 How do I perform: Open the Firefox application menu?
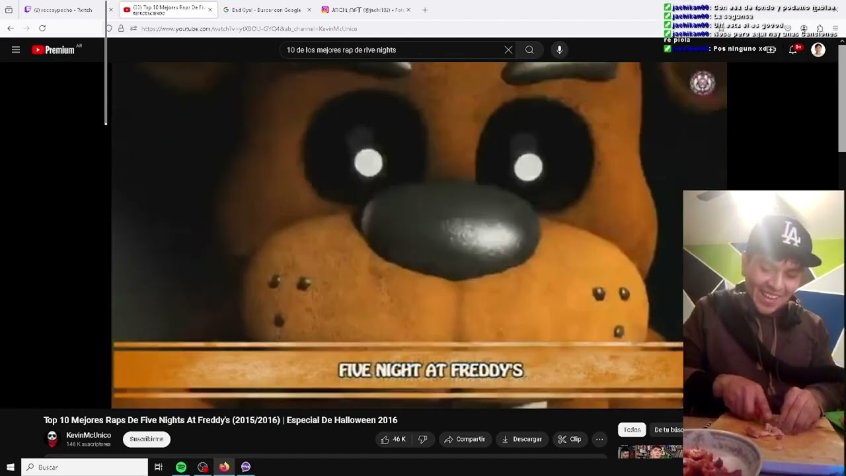click(x=835, y=28)
